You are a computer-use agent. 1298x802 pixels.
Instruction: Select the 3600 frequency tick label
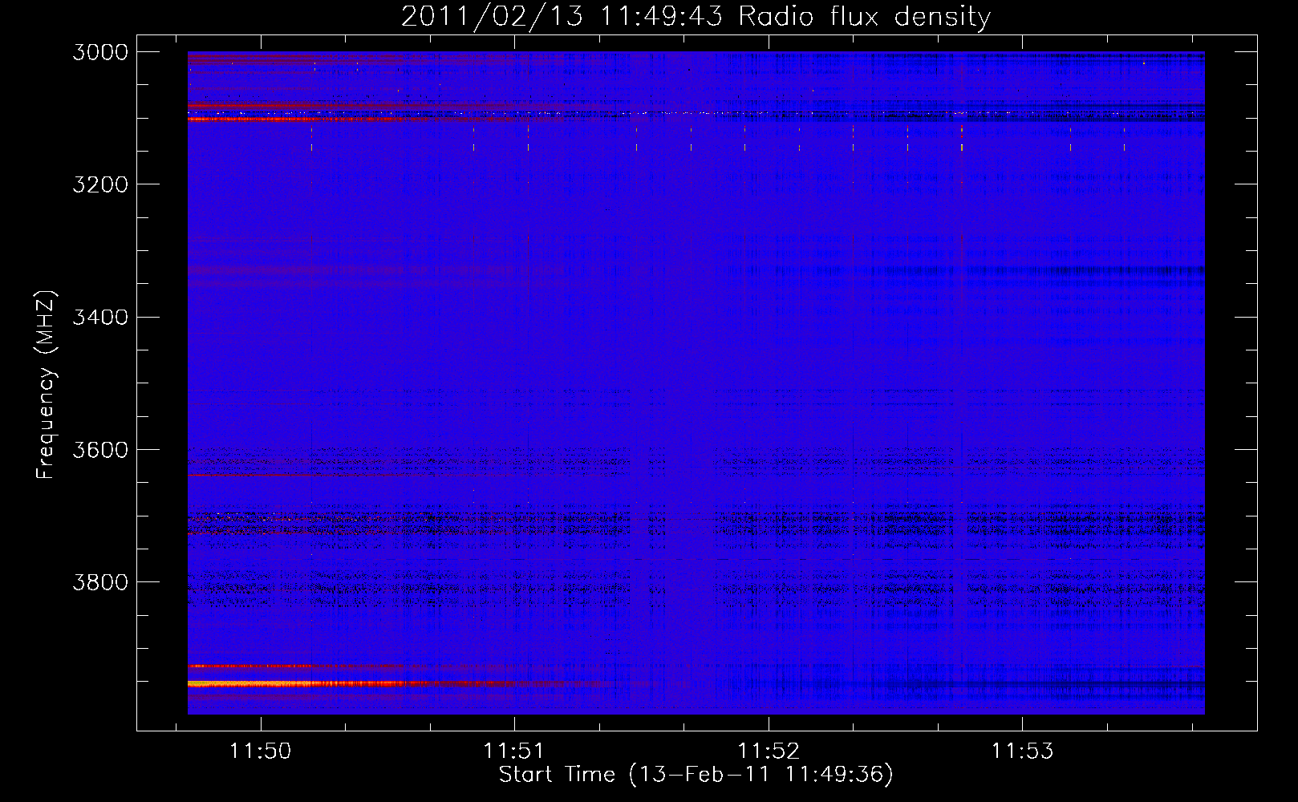tap(100, 449)
